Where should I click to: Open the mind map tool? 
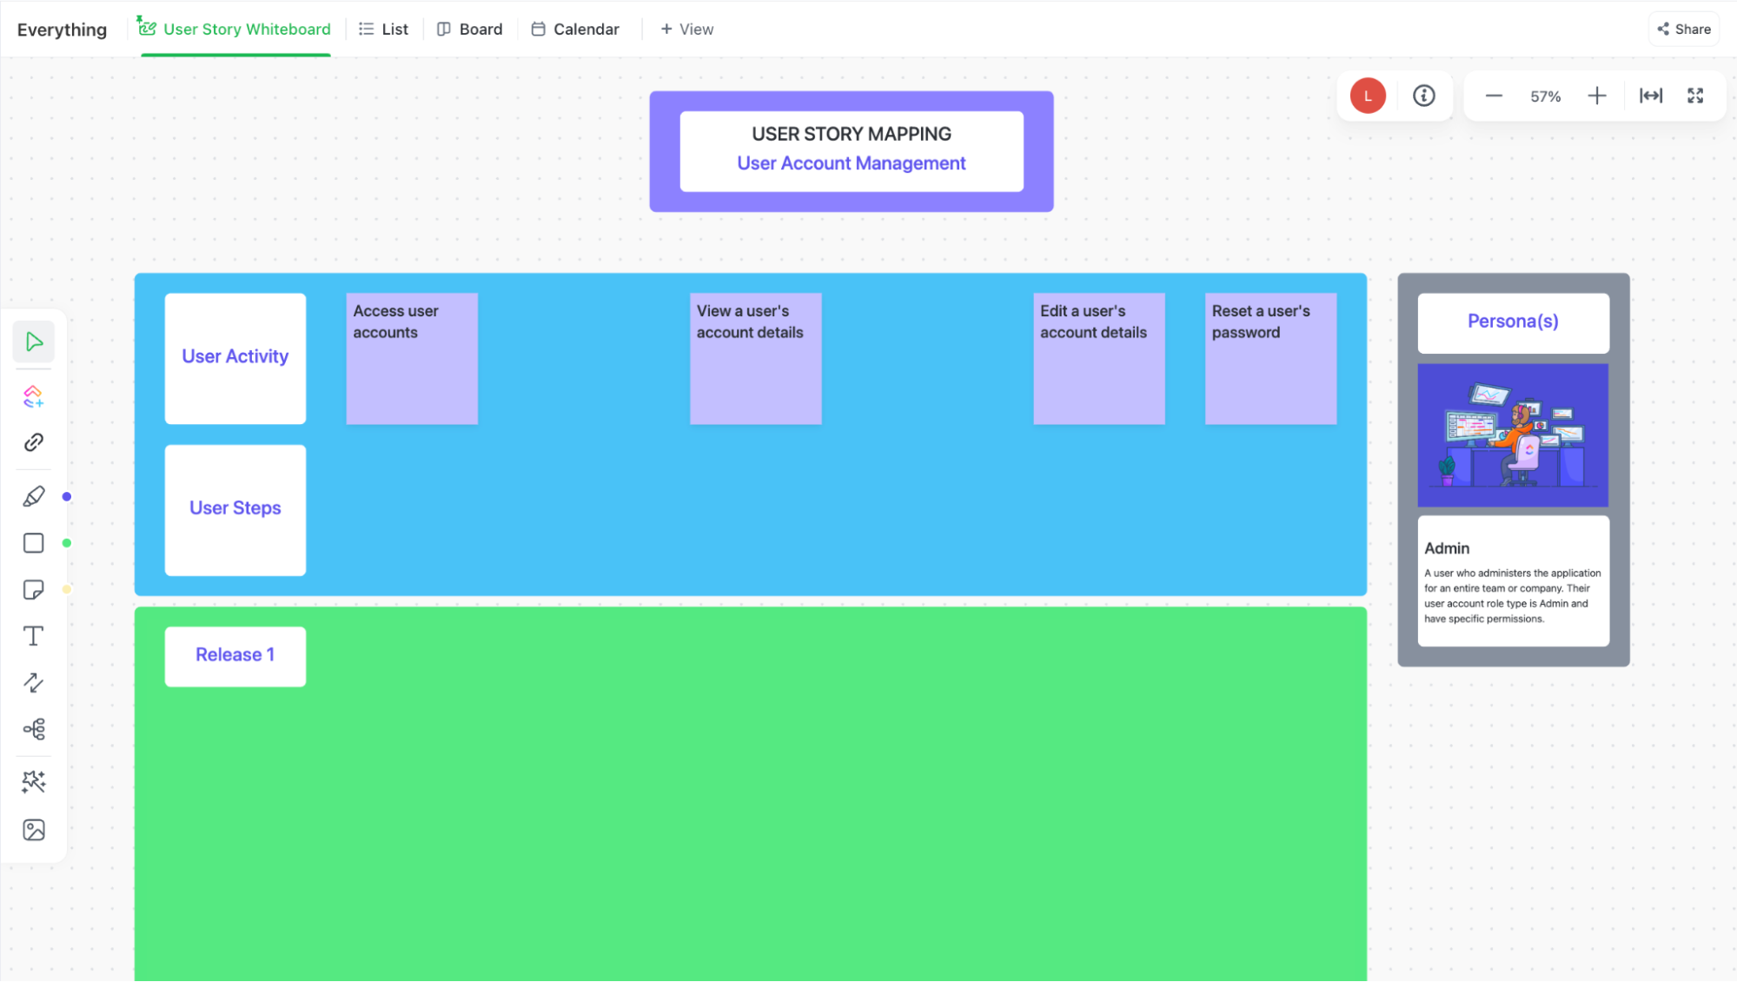coord(34,729)
